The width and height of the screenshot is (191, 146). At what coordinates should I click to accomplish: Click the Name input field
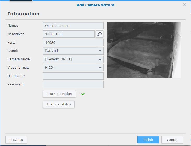pos(73,26)
